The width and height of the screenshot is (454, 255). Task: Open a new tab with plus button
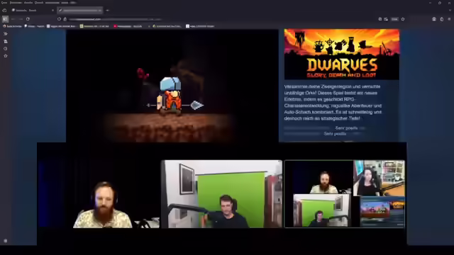coord(107,11)
